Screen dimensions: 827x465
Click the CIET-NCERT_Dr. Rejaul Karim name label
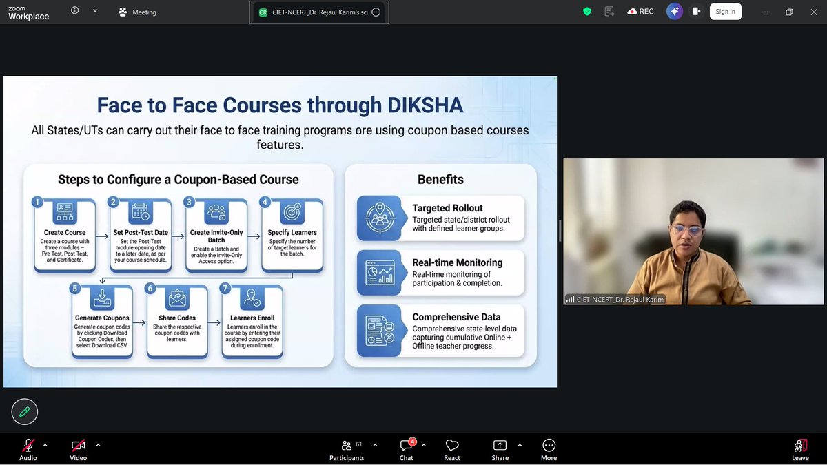[x=615, y=300]
